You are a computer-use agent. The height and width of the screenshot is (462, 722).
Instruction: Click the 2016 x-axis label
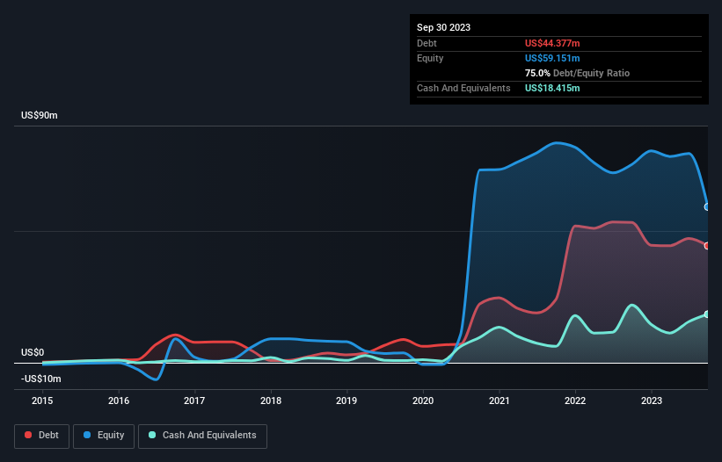119,401
